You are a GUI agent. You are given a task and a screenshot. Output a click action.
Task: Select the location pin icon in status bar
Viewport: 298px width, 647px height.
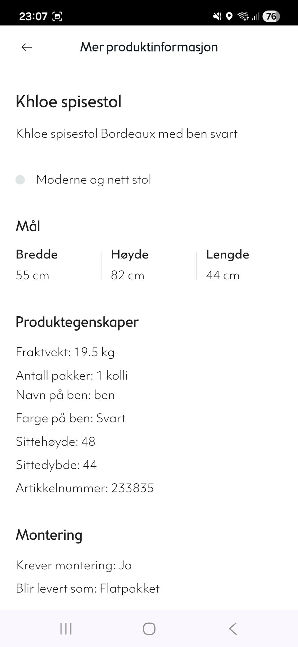(x=229, y=16)
